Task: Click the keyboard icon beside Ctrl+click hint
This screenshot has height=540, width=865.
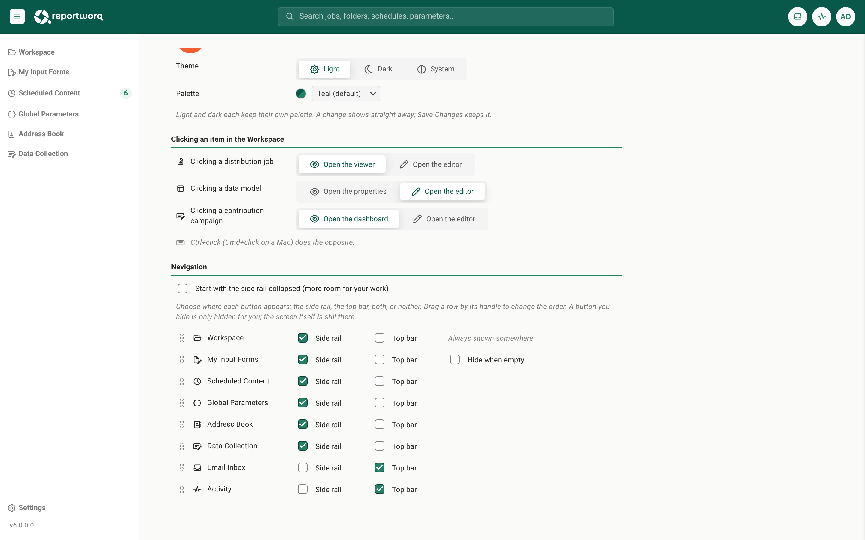Action: click(181, 242)
